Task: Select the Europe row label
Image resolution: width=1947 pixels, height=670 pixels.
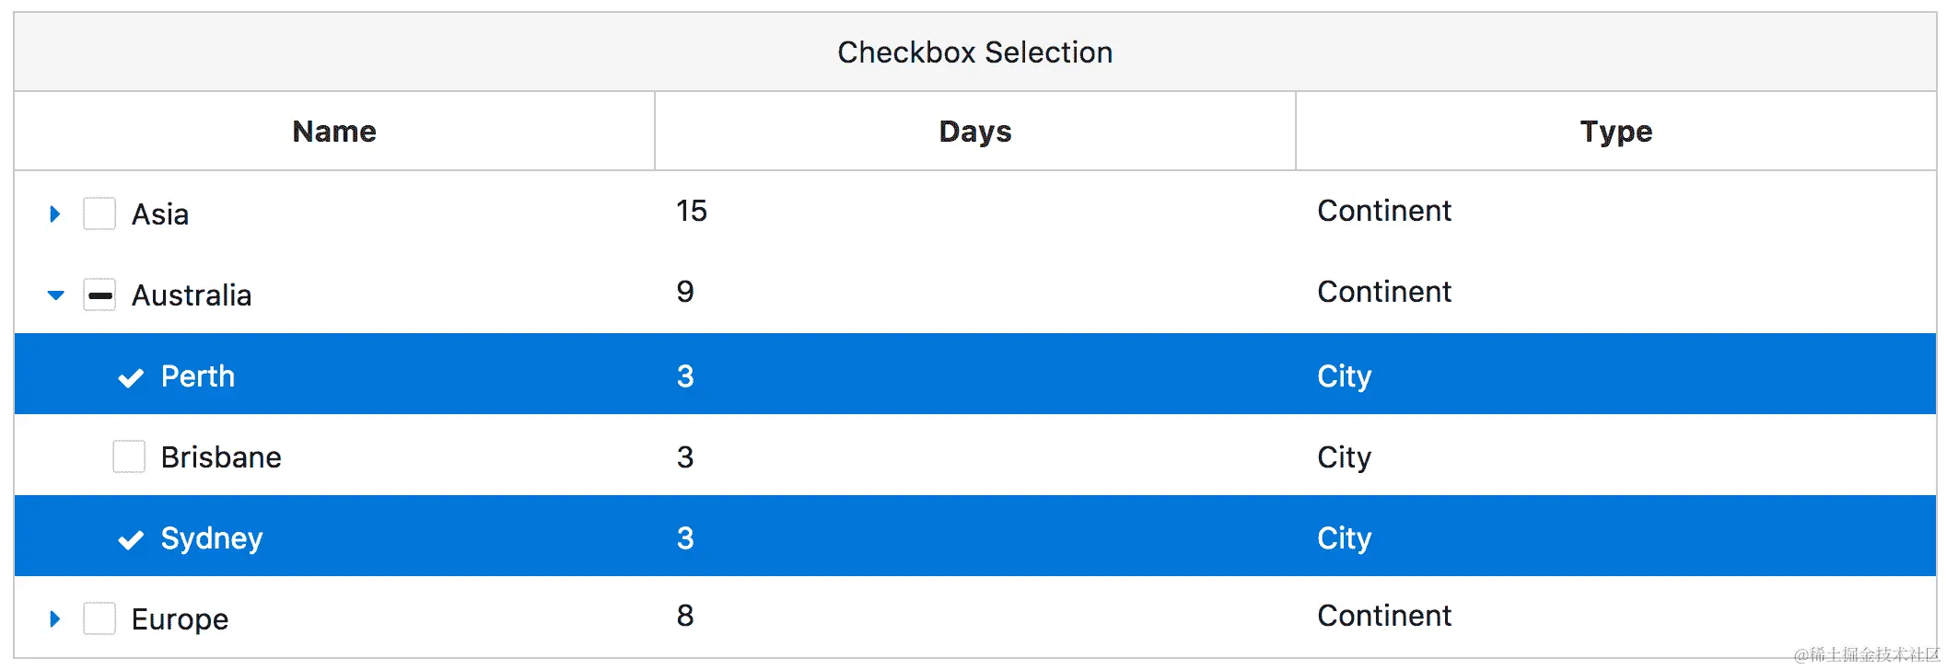Action: 180,619
